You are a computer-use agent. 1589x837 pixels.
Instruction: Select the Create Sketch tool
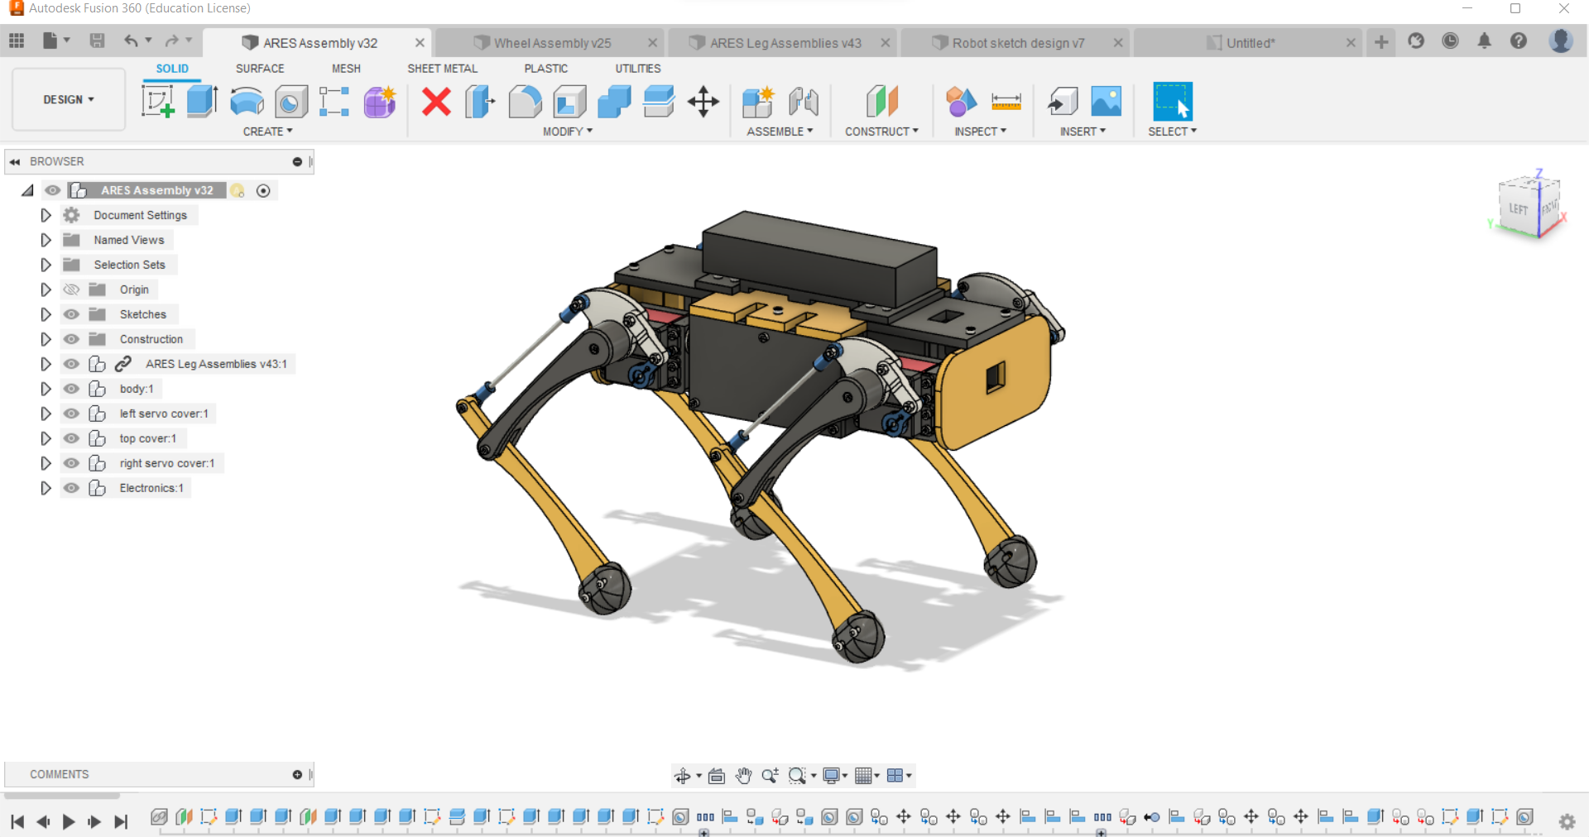(x=158, y=102)
